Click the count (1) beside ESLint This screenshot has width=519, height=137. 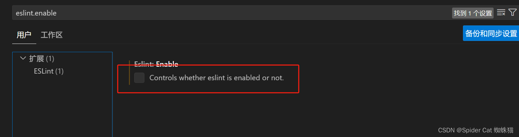(x=59, y=71)
